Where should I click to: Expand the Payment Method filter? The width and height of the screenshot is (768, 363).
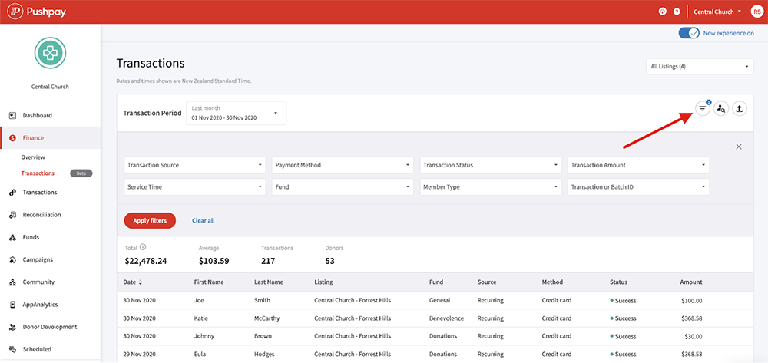343,165
